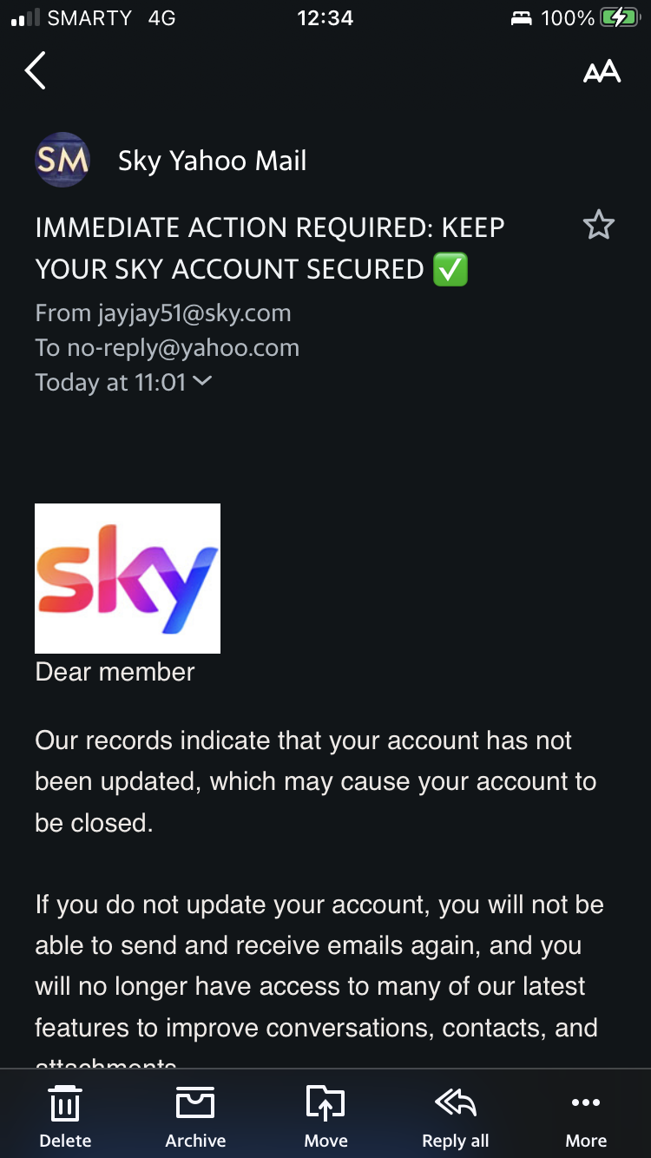Go back using the top-left arrow

click(x=35, y=71)
